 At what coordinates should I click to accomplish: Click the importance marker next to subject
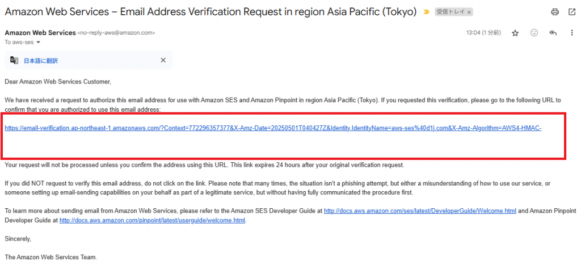(427, 12)
